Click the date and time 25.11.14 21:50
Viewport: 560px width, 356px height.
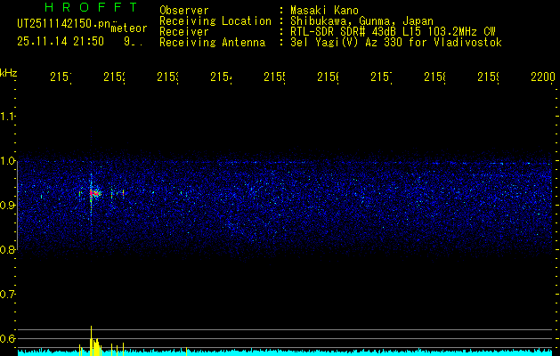click(x=61, y=42)
